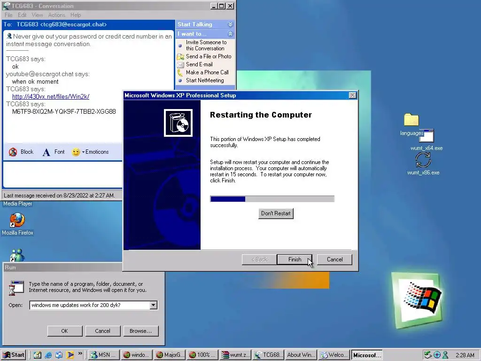Select Start NetMeeting
This screenshot has width=481, height=361.
205,80
